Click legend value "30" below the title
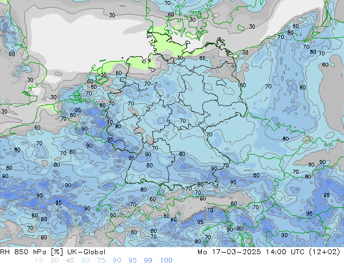This screenshot has width=344, height=265. (54, 261)
